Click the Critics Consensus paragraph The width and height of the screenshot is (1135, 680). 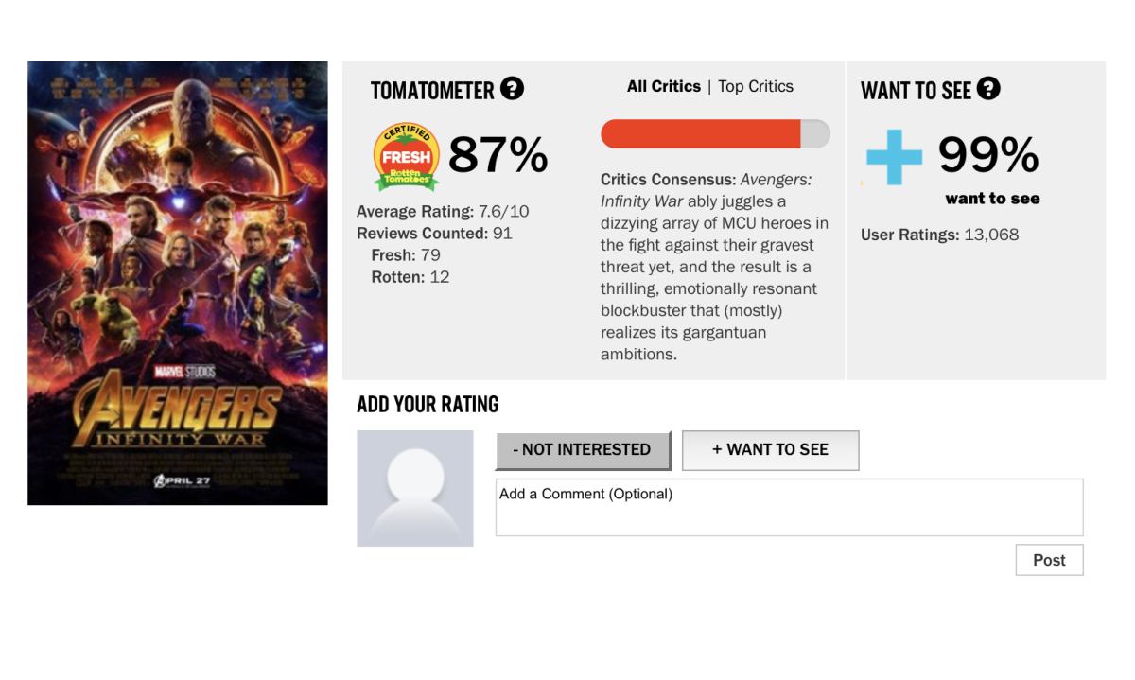tap(715, 267)
